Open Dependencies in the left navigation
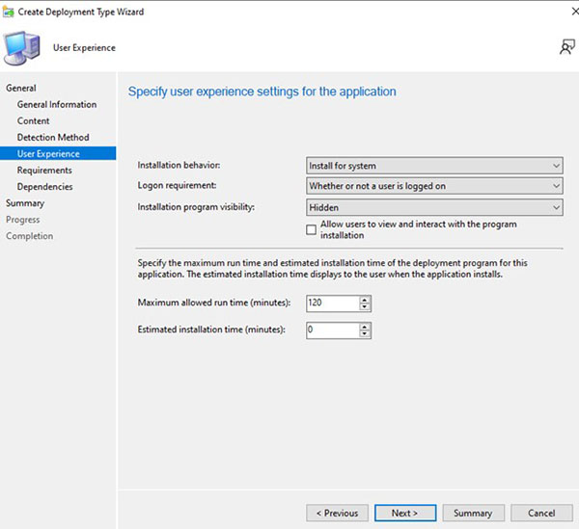This screenshot has width=579, height=529. (x=44, y=186)
